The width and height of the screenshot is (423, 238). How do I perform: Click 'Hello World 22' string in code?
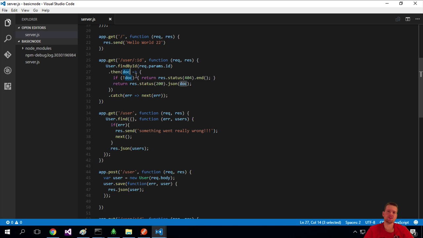pos(144,43)
